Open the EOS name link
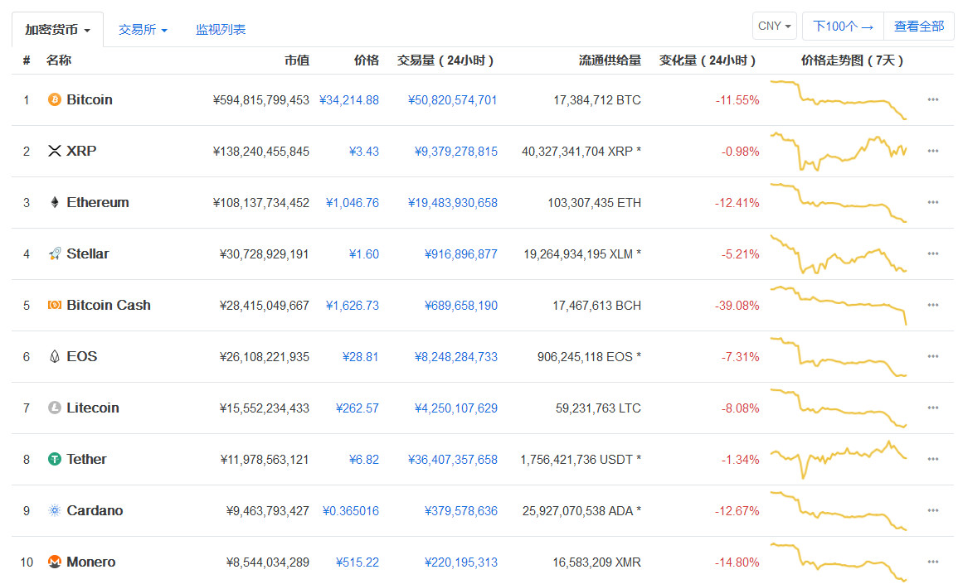The height and width of the screenshot is (584, 963). pos(81,356)
